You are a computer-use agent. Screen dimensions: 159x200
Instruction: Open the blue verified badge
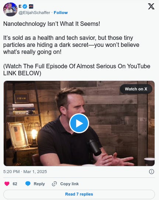(x=25, y=6)
